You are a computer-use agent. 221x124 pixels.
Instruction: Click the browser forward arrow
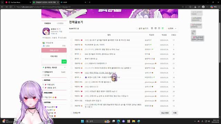7,7
